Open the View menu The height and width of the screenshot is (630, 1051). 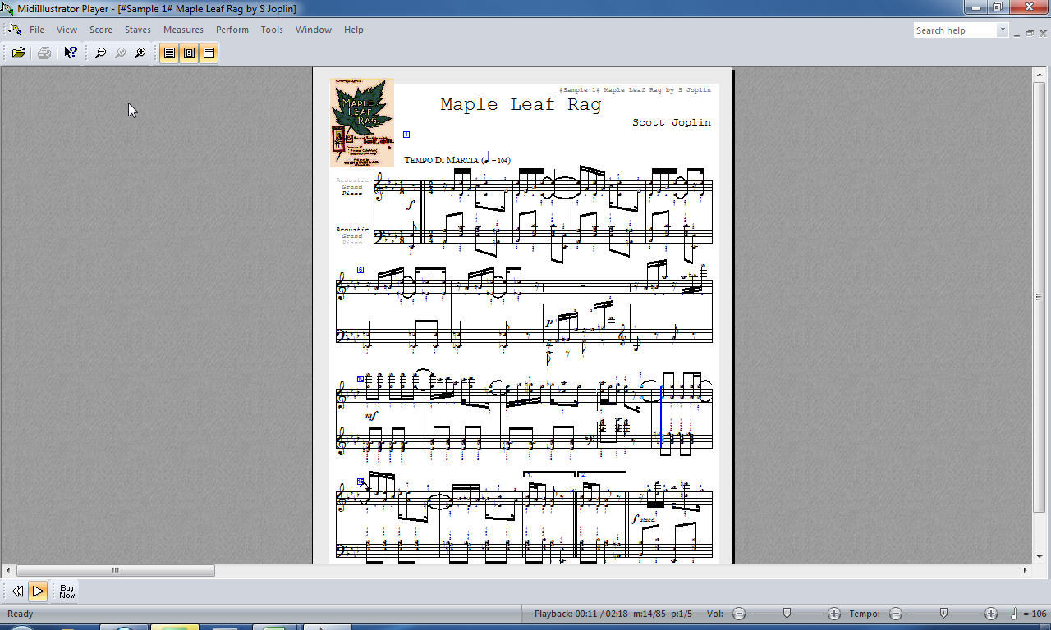(x=67, y=30)
